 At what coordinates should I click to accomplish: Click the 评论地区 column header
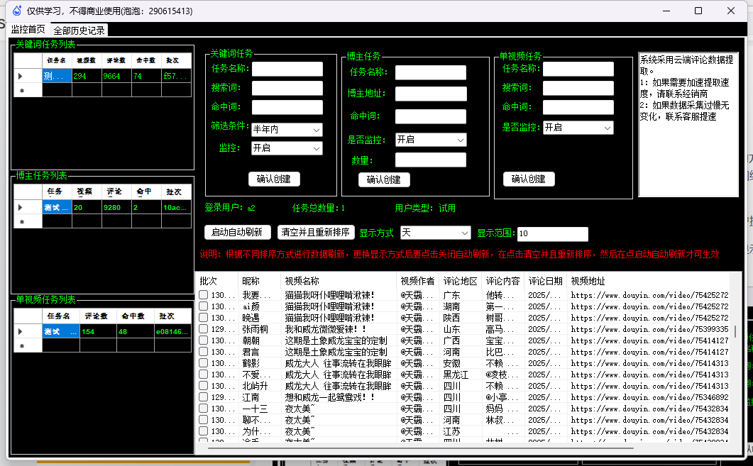(x=460, y=282)
